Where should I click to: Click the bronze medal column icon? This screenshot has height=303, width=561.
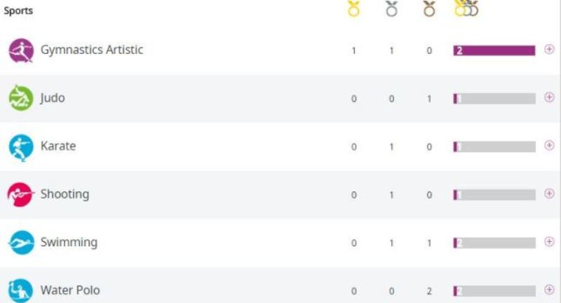tap(429, 9)
